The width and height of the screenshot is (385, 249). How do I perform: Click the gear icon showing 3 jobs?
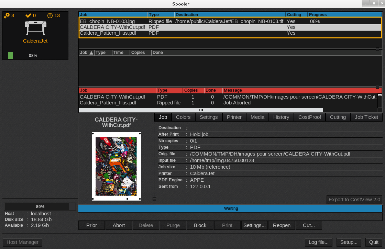[x=7, y=15]
